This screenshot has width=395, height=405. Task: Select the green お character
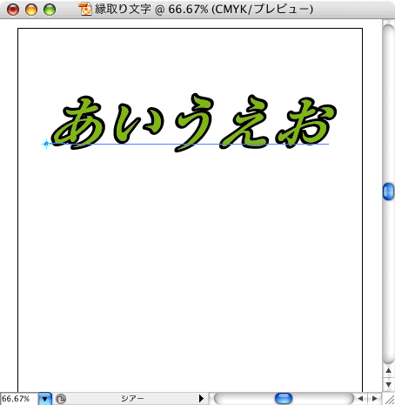click(306, 123)
